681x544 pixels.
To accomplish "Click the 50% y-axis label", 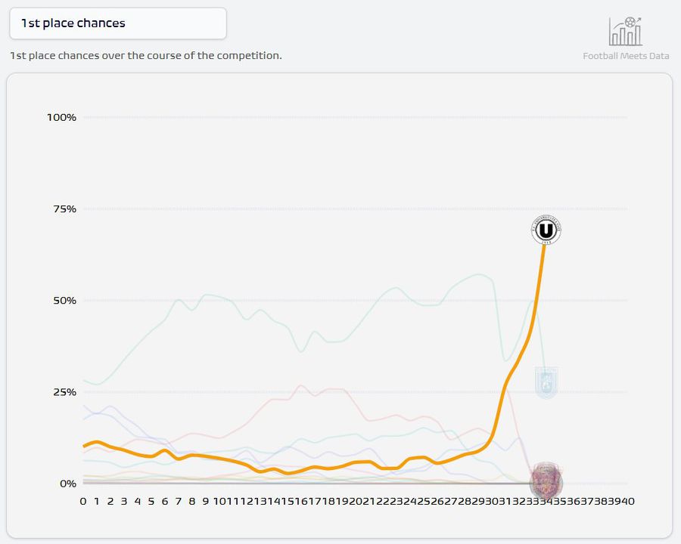I will point(64,300).
